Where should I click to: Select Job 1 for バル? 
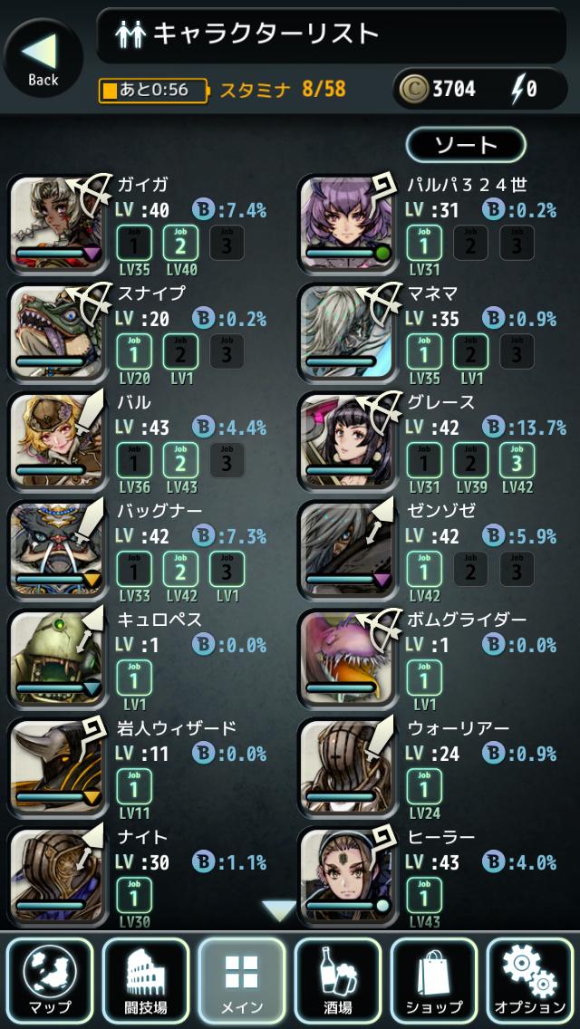[134, 460]
